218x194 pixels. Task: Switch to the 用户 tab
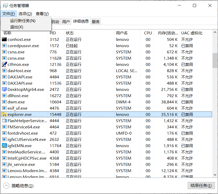[66, 22]
